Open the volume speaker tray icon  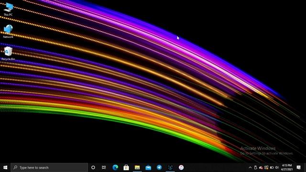point(277,168)
